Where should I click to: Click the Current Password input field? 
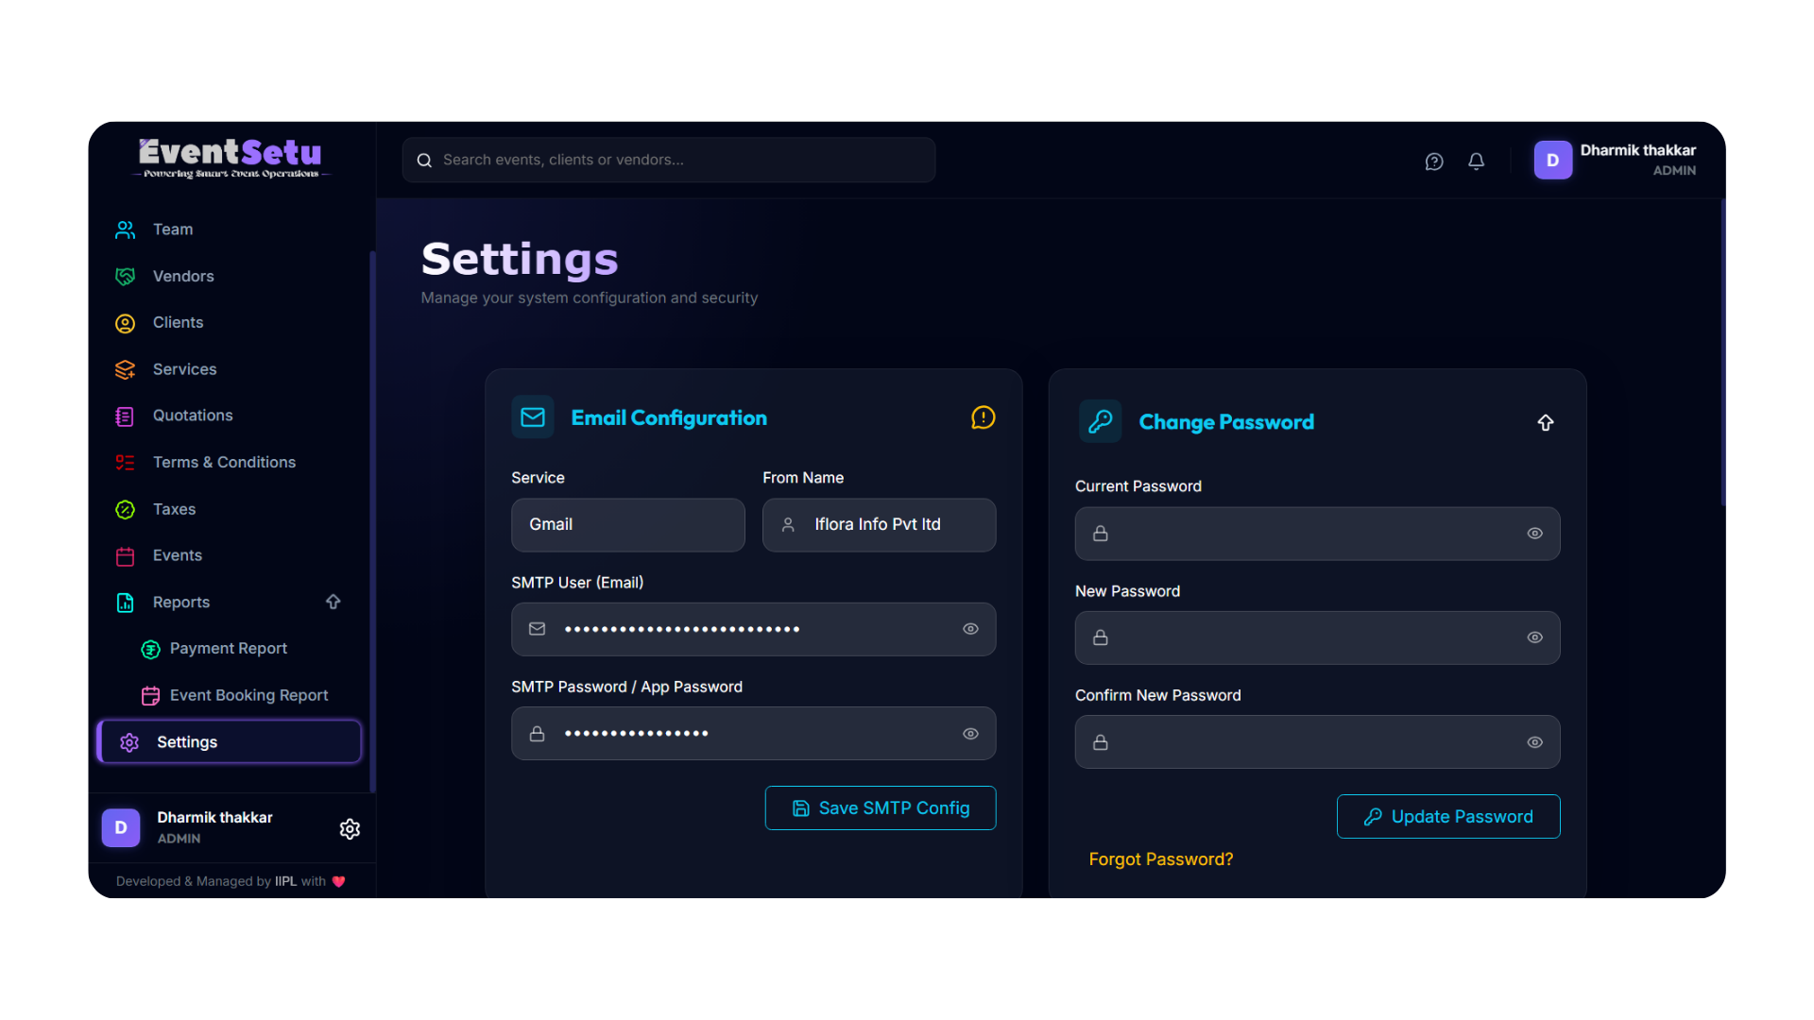pos(1317,534)
